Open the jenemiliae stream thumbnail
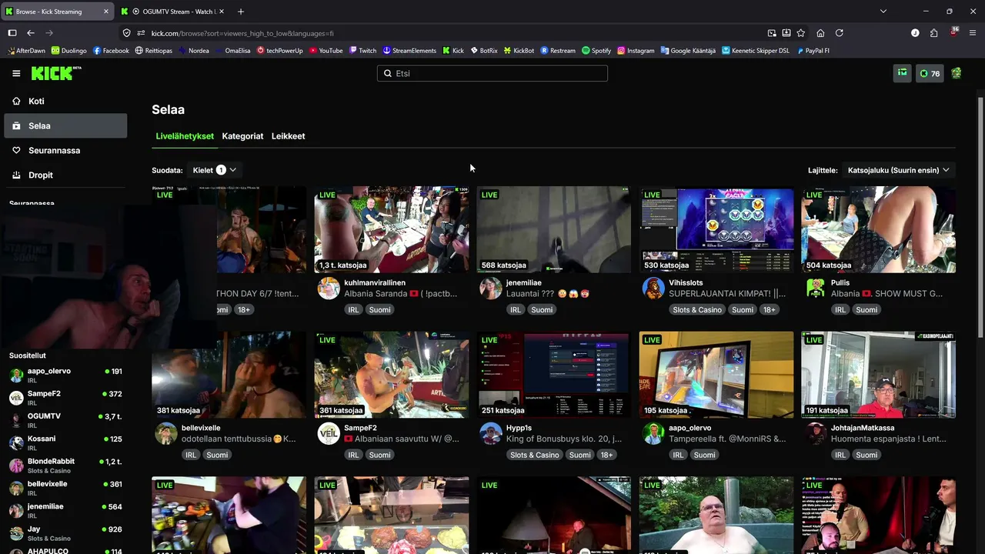This screenshot has width=985, height=554. [554, 229]
